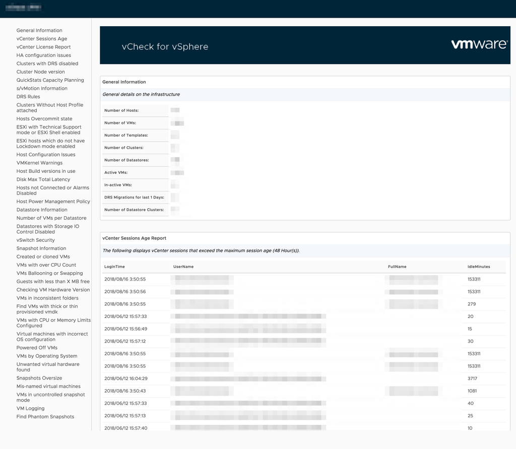This screenshot has width=516, height=449.
Task: Jump to HA configuration issues
Action: tap(44, 55)
